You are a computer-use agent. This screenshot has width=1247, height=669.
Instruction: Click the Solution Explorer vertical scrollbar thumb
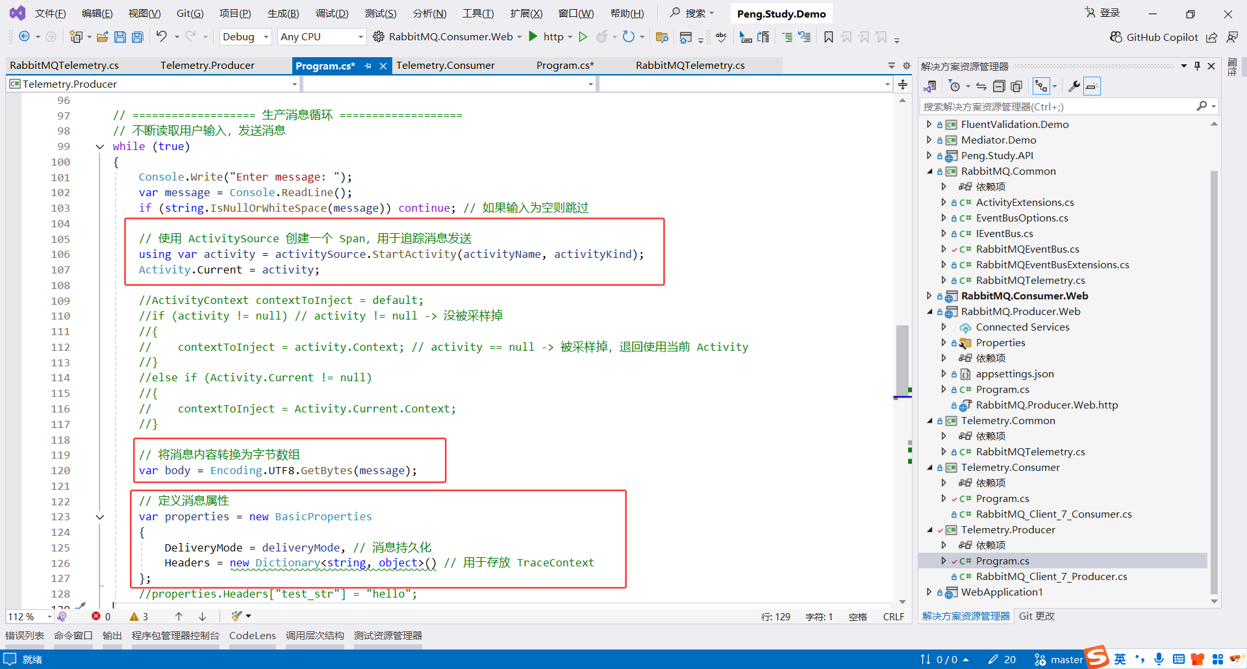1214,382
